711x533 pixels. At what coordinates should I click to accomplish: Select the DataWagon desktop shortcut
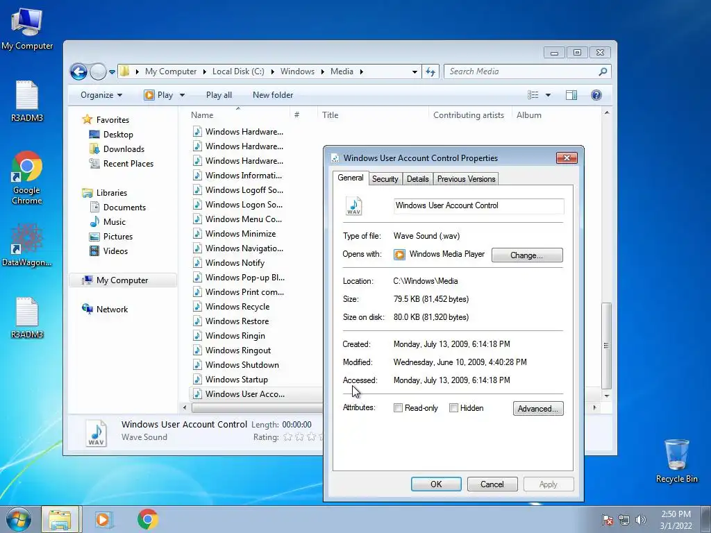(x=27, y=245)
